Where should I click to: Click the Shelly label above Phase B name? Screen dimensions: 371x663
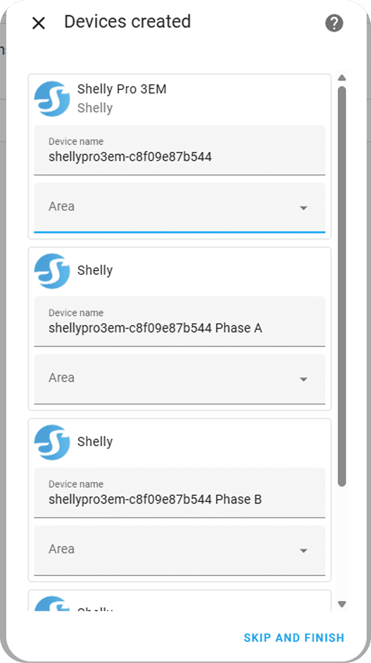pos(95,442)
